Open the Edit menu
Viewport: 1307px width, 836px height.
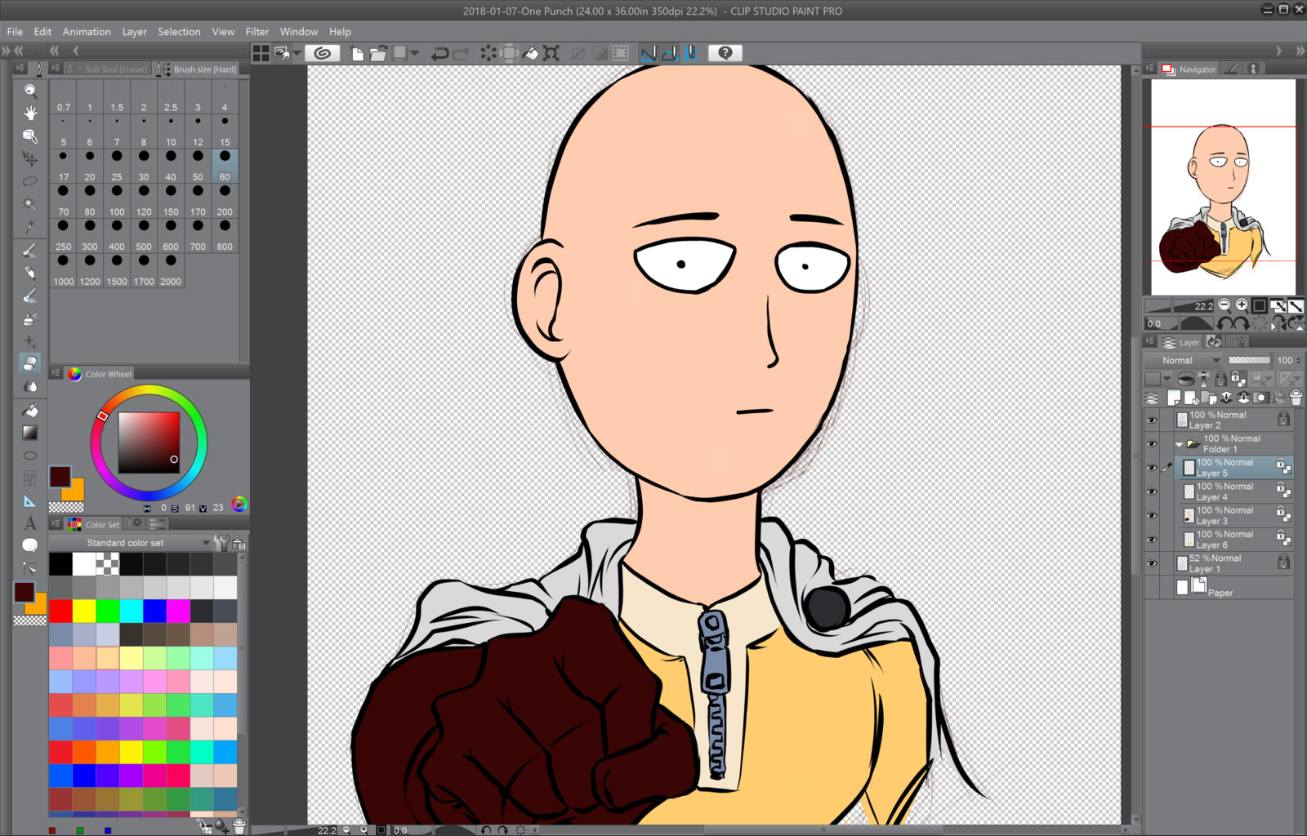(42, 32)
